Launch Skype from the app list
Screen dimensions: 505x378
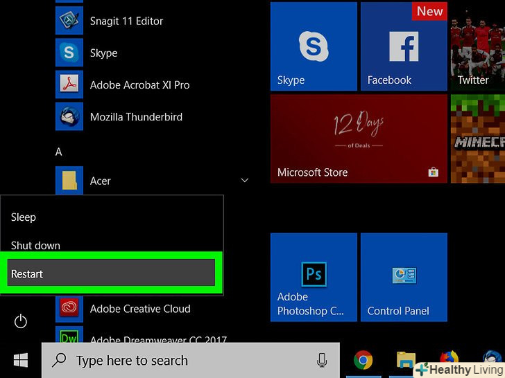(87, 53)
